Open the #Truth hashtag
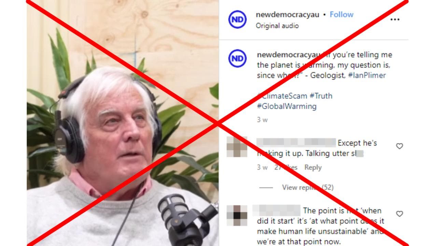This screenshot has width=437, height=246. pyautogui.click(x=321, y=96)
